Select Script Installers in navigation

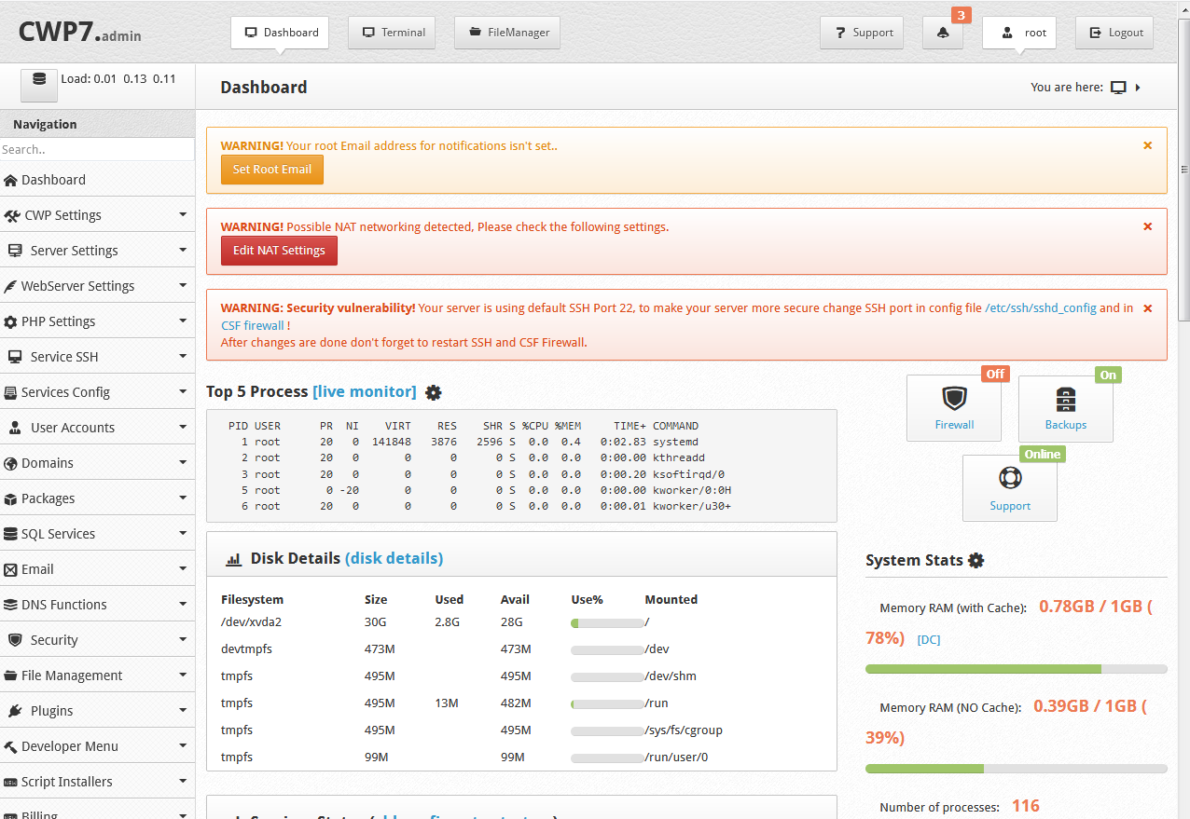(97, 782)
